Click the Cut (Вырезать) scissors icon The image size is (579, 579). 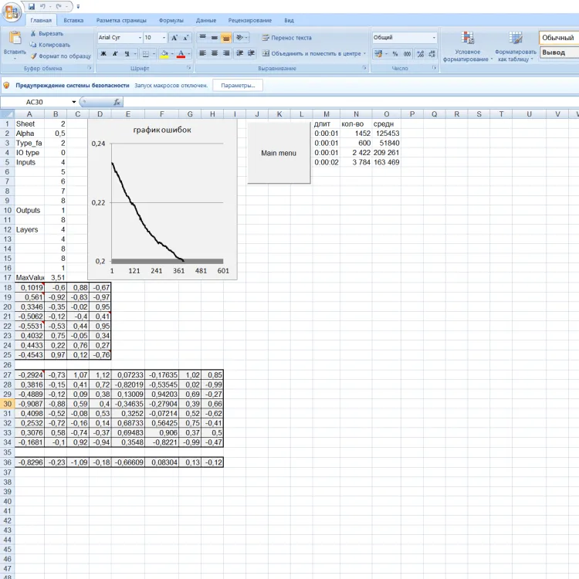coord(33,34)
